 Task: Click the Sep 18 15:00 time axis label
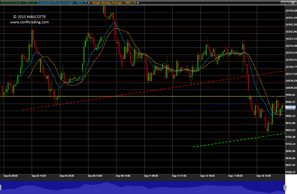264,176
